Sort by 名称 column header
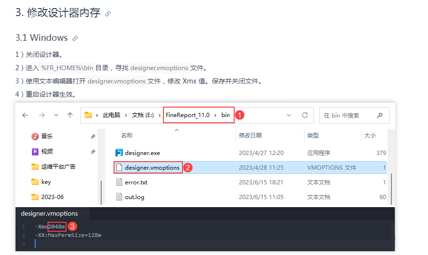 [x=127, y=136]
